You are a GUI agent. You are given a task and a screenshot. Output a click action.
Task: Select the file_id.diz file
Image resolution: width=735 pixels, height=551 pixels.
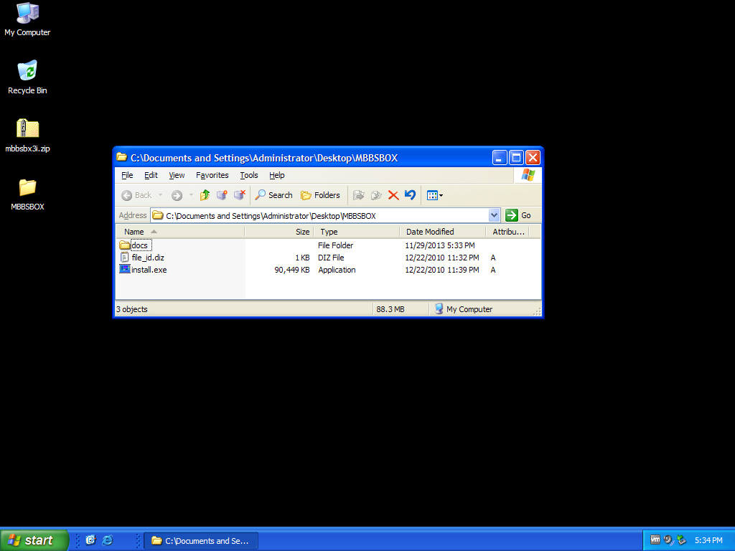tap(147, 258)
